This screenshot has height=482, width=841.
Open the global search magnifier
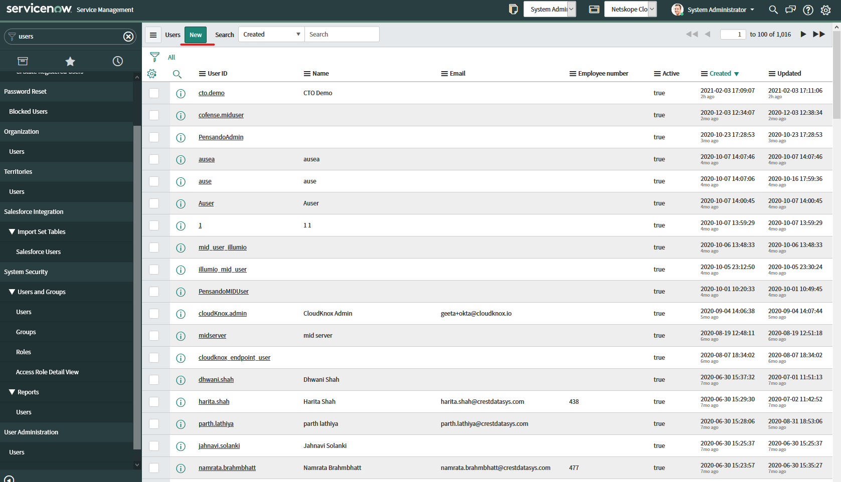(x=773, y=10)
